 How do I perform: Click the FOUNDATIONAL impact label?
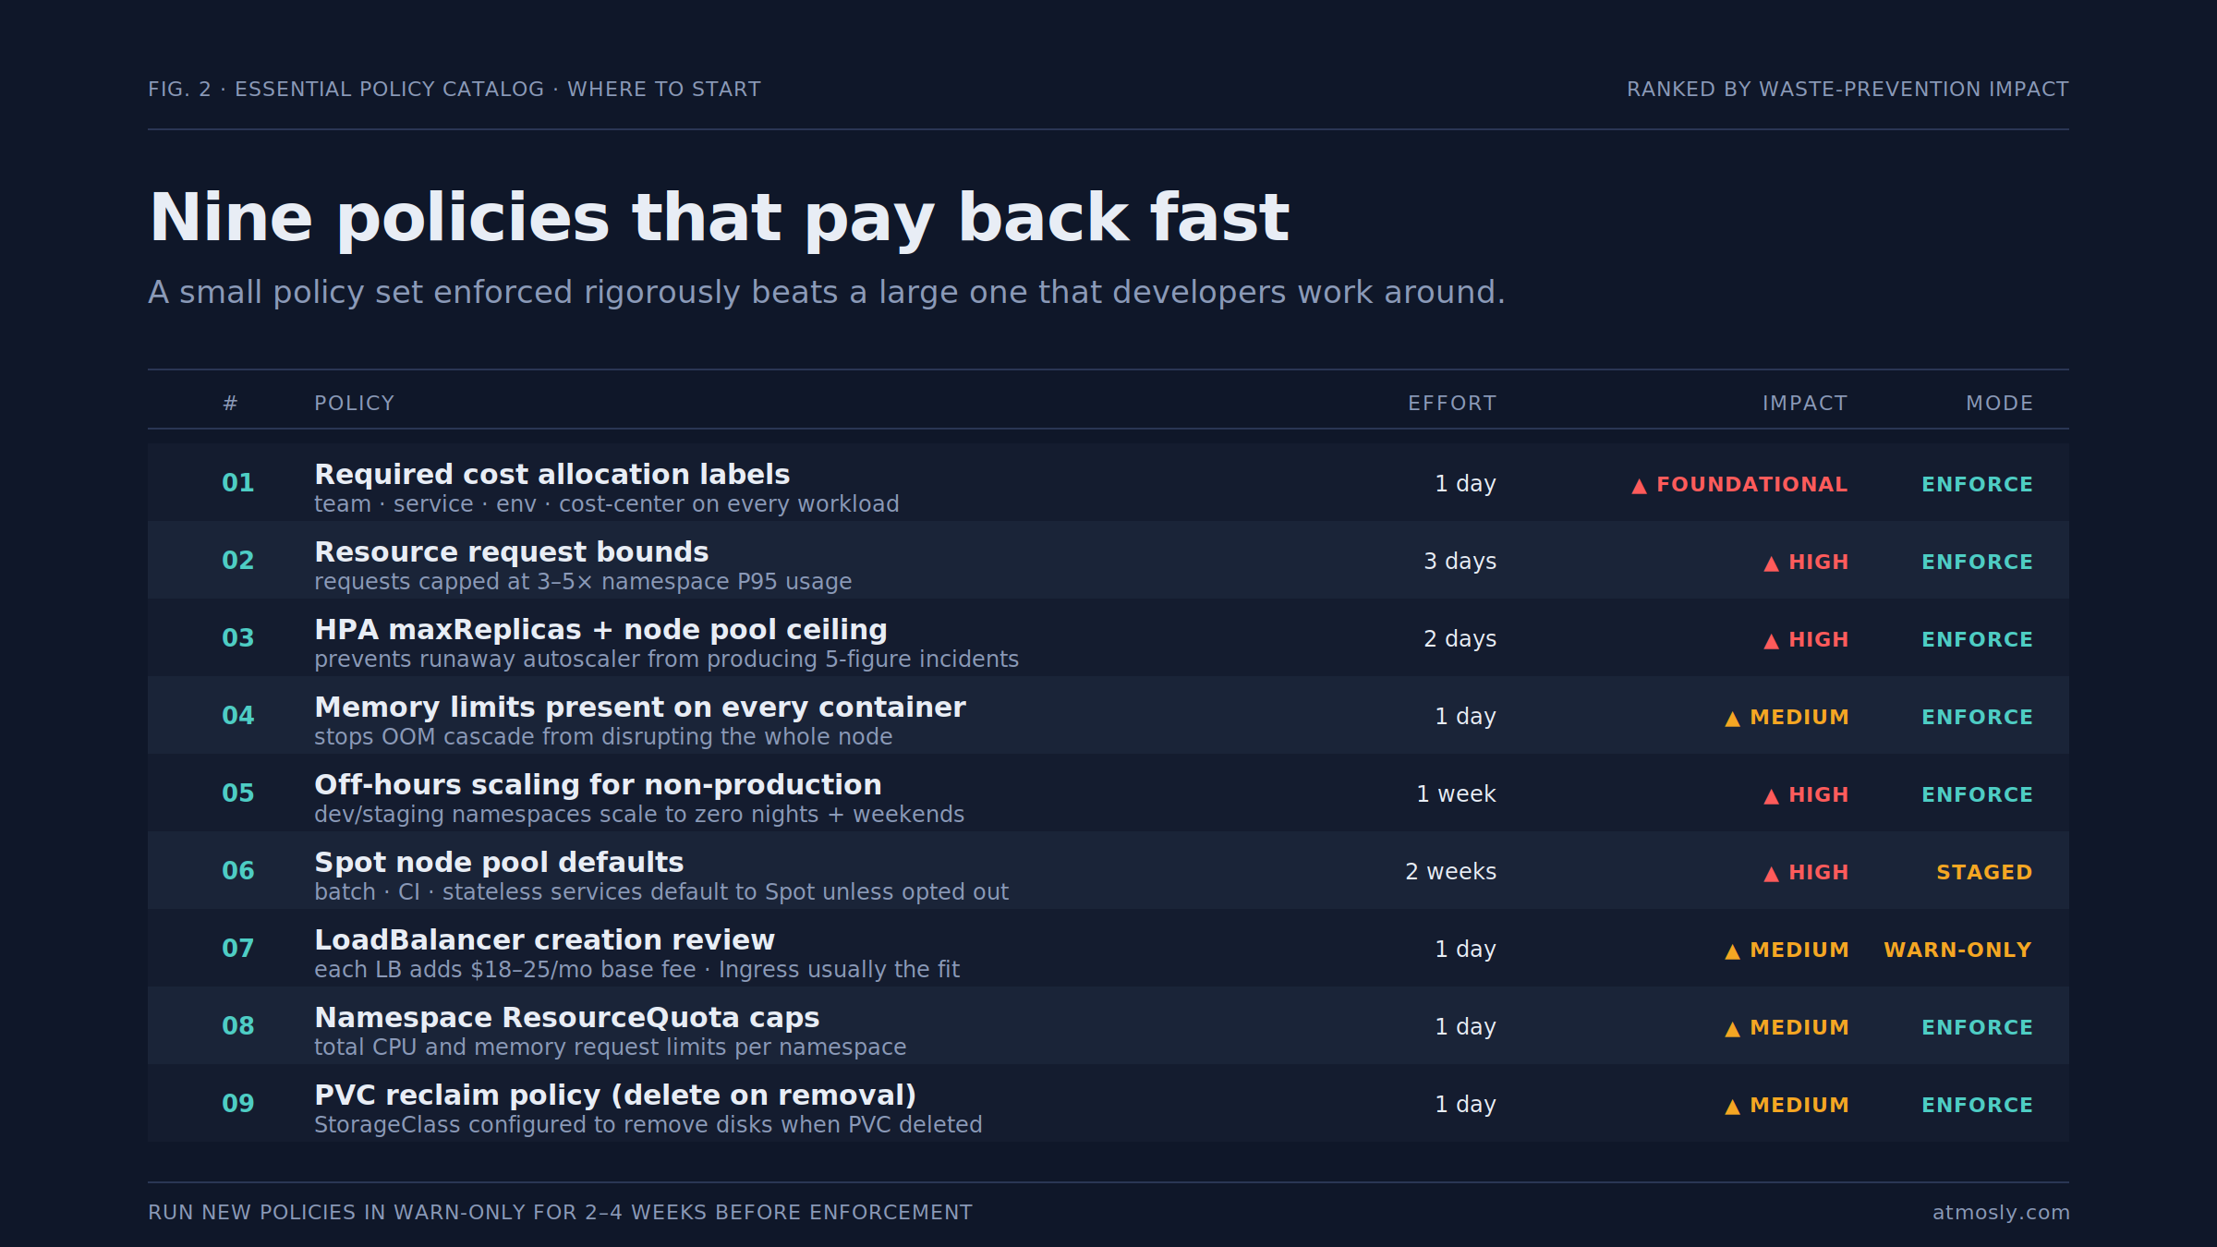pos(1752,484)
